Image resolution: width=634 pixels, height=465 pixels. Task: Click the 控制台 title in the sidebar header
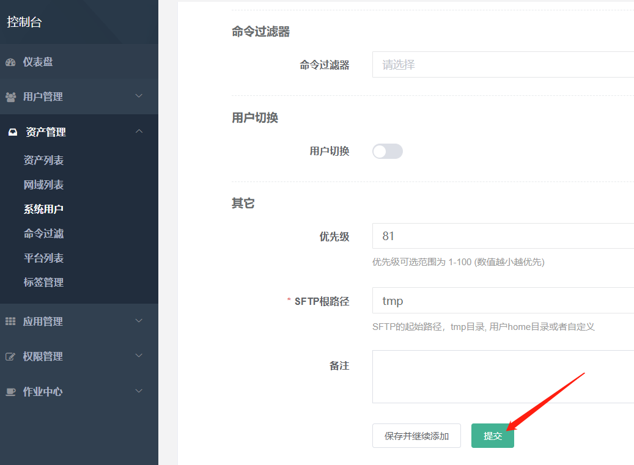coord(24,22)
